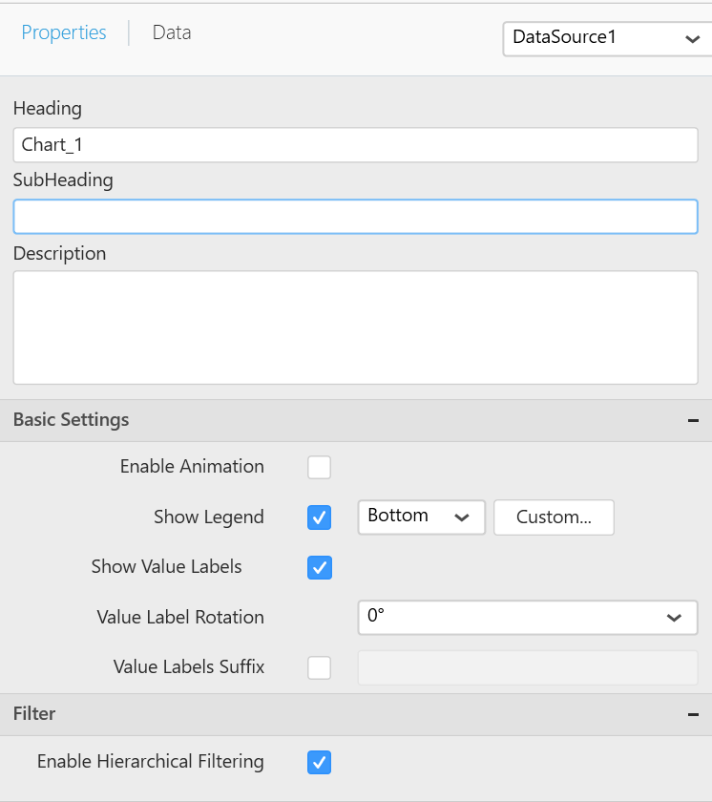Click the chevron arrow of DataSource1 selector
The width and height of the screenshot is (712, 802).
tap(692, 39)
